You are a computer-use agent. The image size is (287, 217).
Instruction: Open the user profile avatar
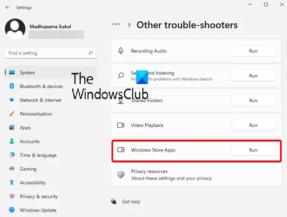[x=15, y=29]
